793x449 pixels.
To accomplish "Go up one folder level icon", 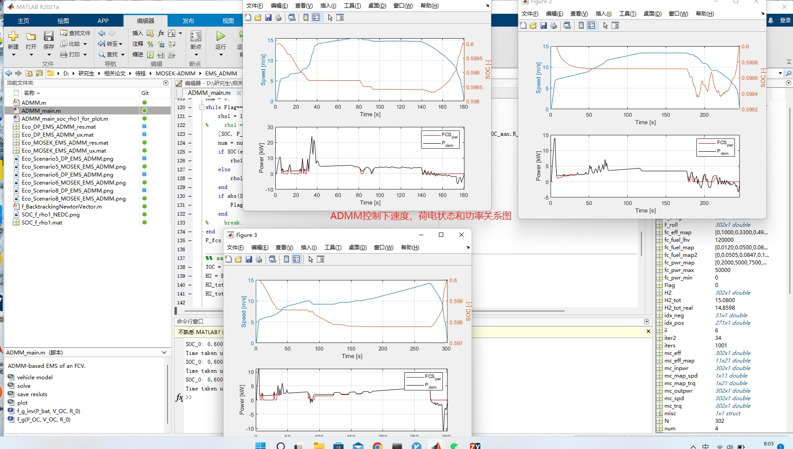I will pyautogui.click(x=29, y=74).
